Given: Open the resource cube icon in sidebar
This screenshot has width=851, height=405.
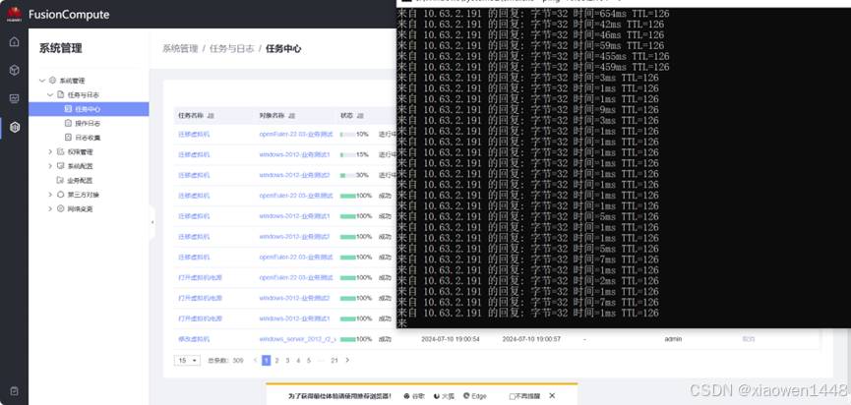Looking at the screenshot, I should pyautogui.click(x=14, y=70).
